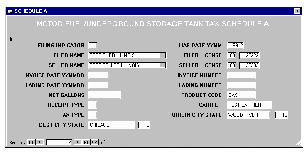This screenshot has height=154, width=307.
Task: Click the ORIGIN state field beside WOOD RIVER
Action: coord(281,115)
